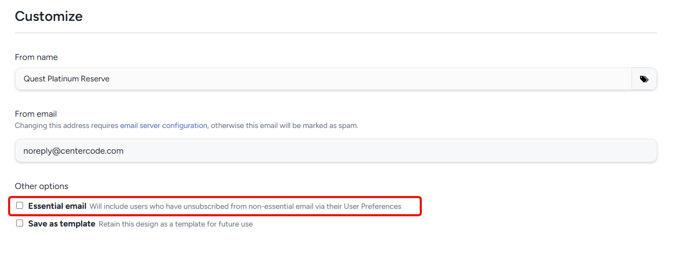684x257 pixels.
Task: Click the bold "Essential email" label
Action: [x=57, y=206]
